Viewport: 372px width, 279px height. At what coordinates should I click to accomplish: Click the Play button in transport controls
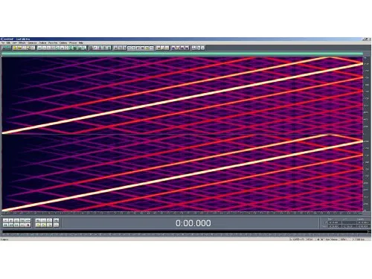coord(11,220)
